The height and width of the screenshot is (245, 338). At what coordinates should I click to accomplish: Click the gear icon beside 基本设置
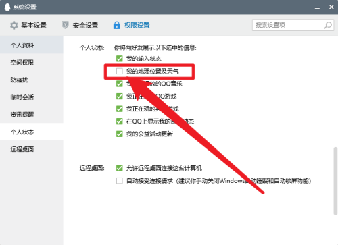14,25
